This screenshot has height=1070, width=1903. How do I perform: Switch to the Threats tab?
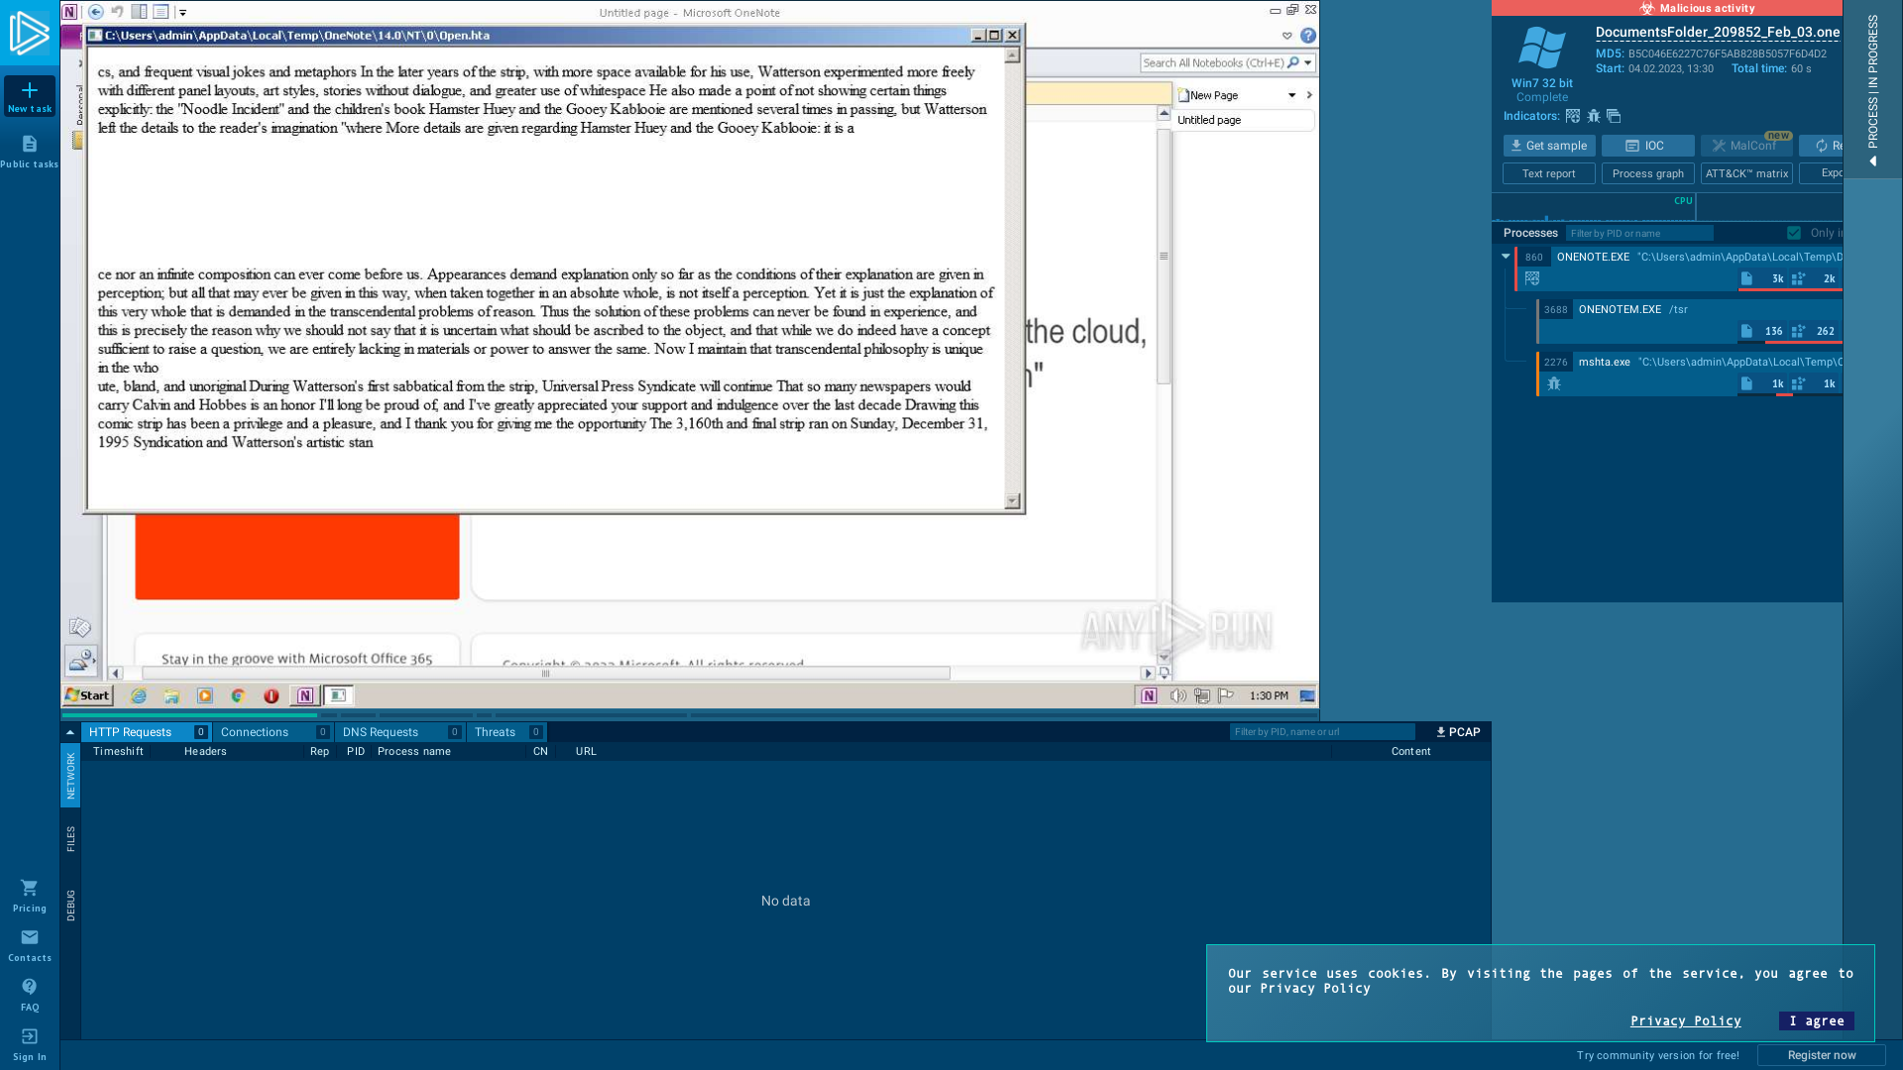pos(506,732)
